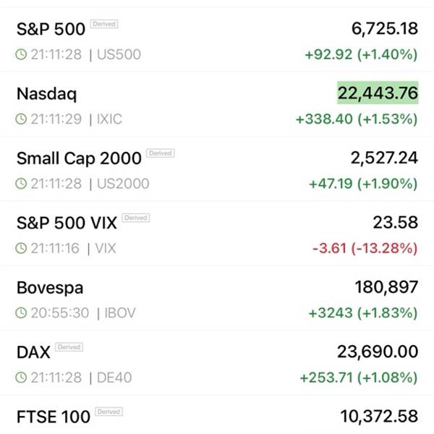Click the clock icon under Nasdaq
Image resolution: width=434 pixels, height=434 pixels.
click(21, 119)
